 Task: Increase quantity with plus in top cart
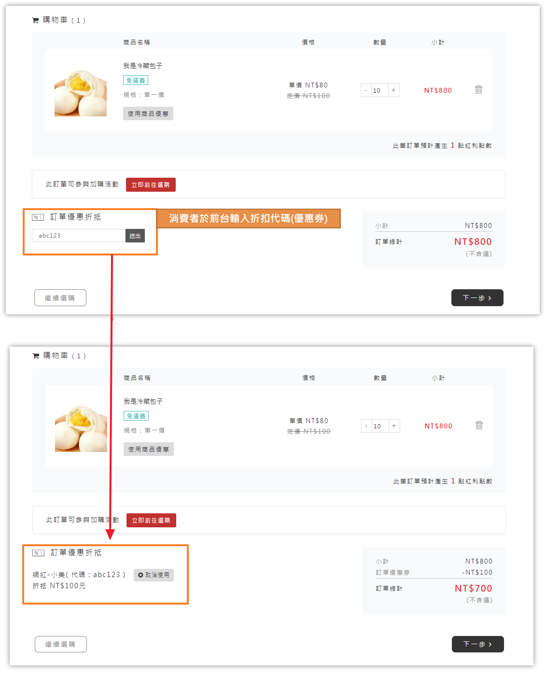tap(393, 90)
